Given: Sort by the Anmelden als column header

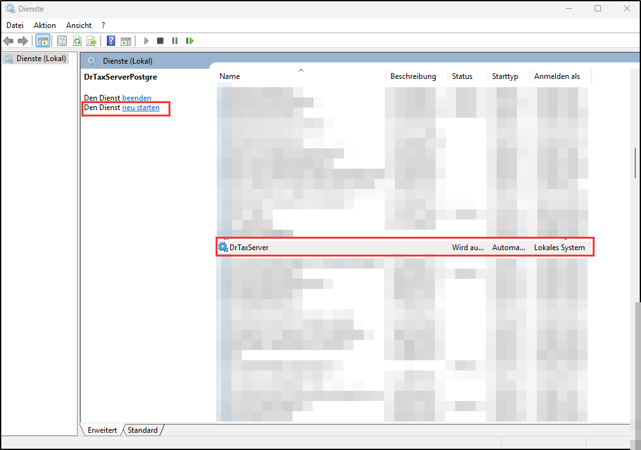Looking at the screenshot, I should coord(560,76).
